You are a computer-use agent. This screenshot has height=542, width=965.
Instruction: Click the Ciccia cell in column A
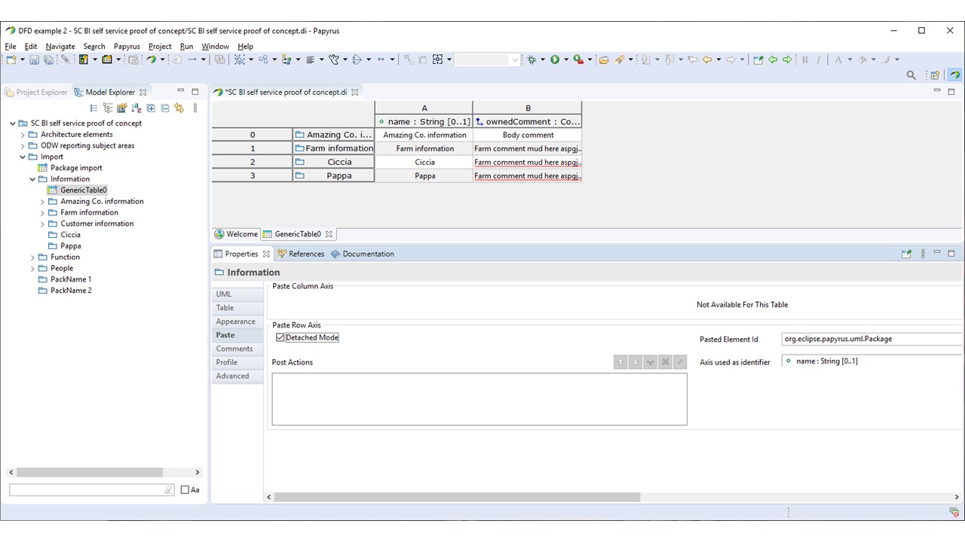[x=424, y=162]
